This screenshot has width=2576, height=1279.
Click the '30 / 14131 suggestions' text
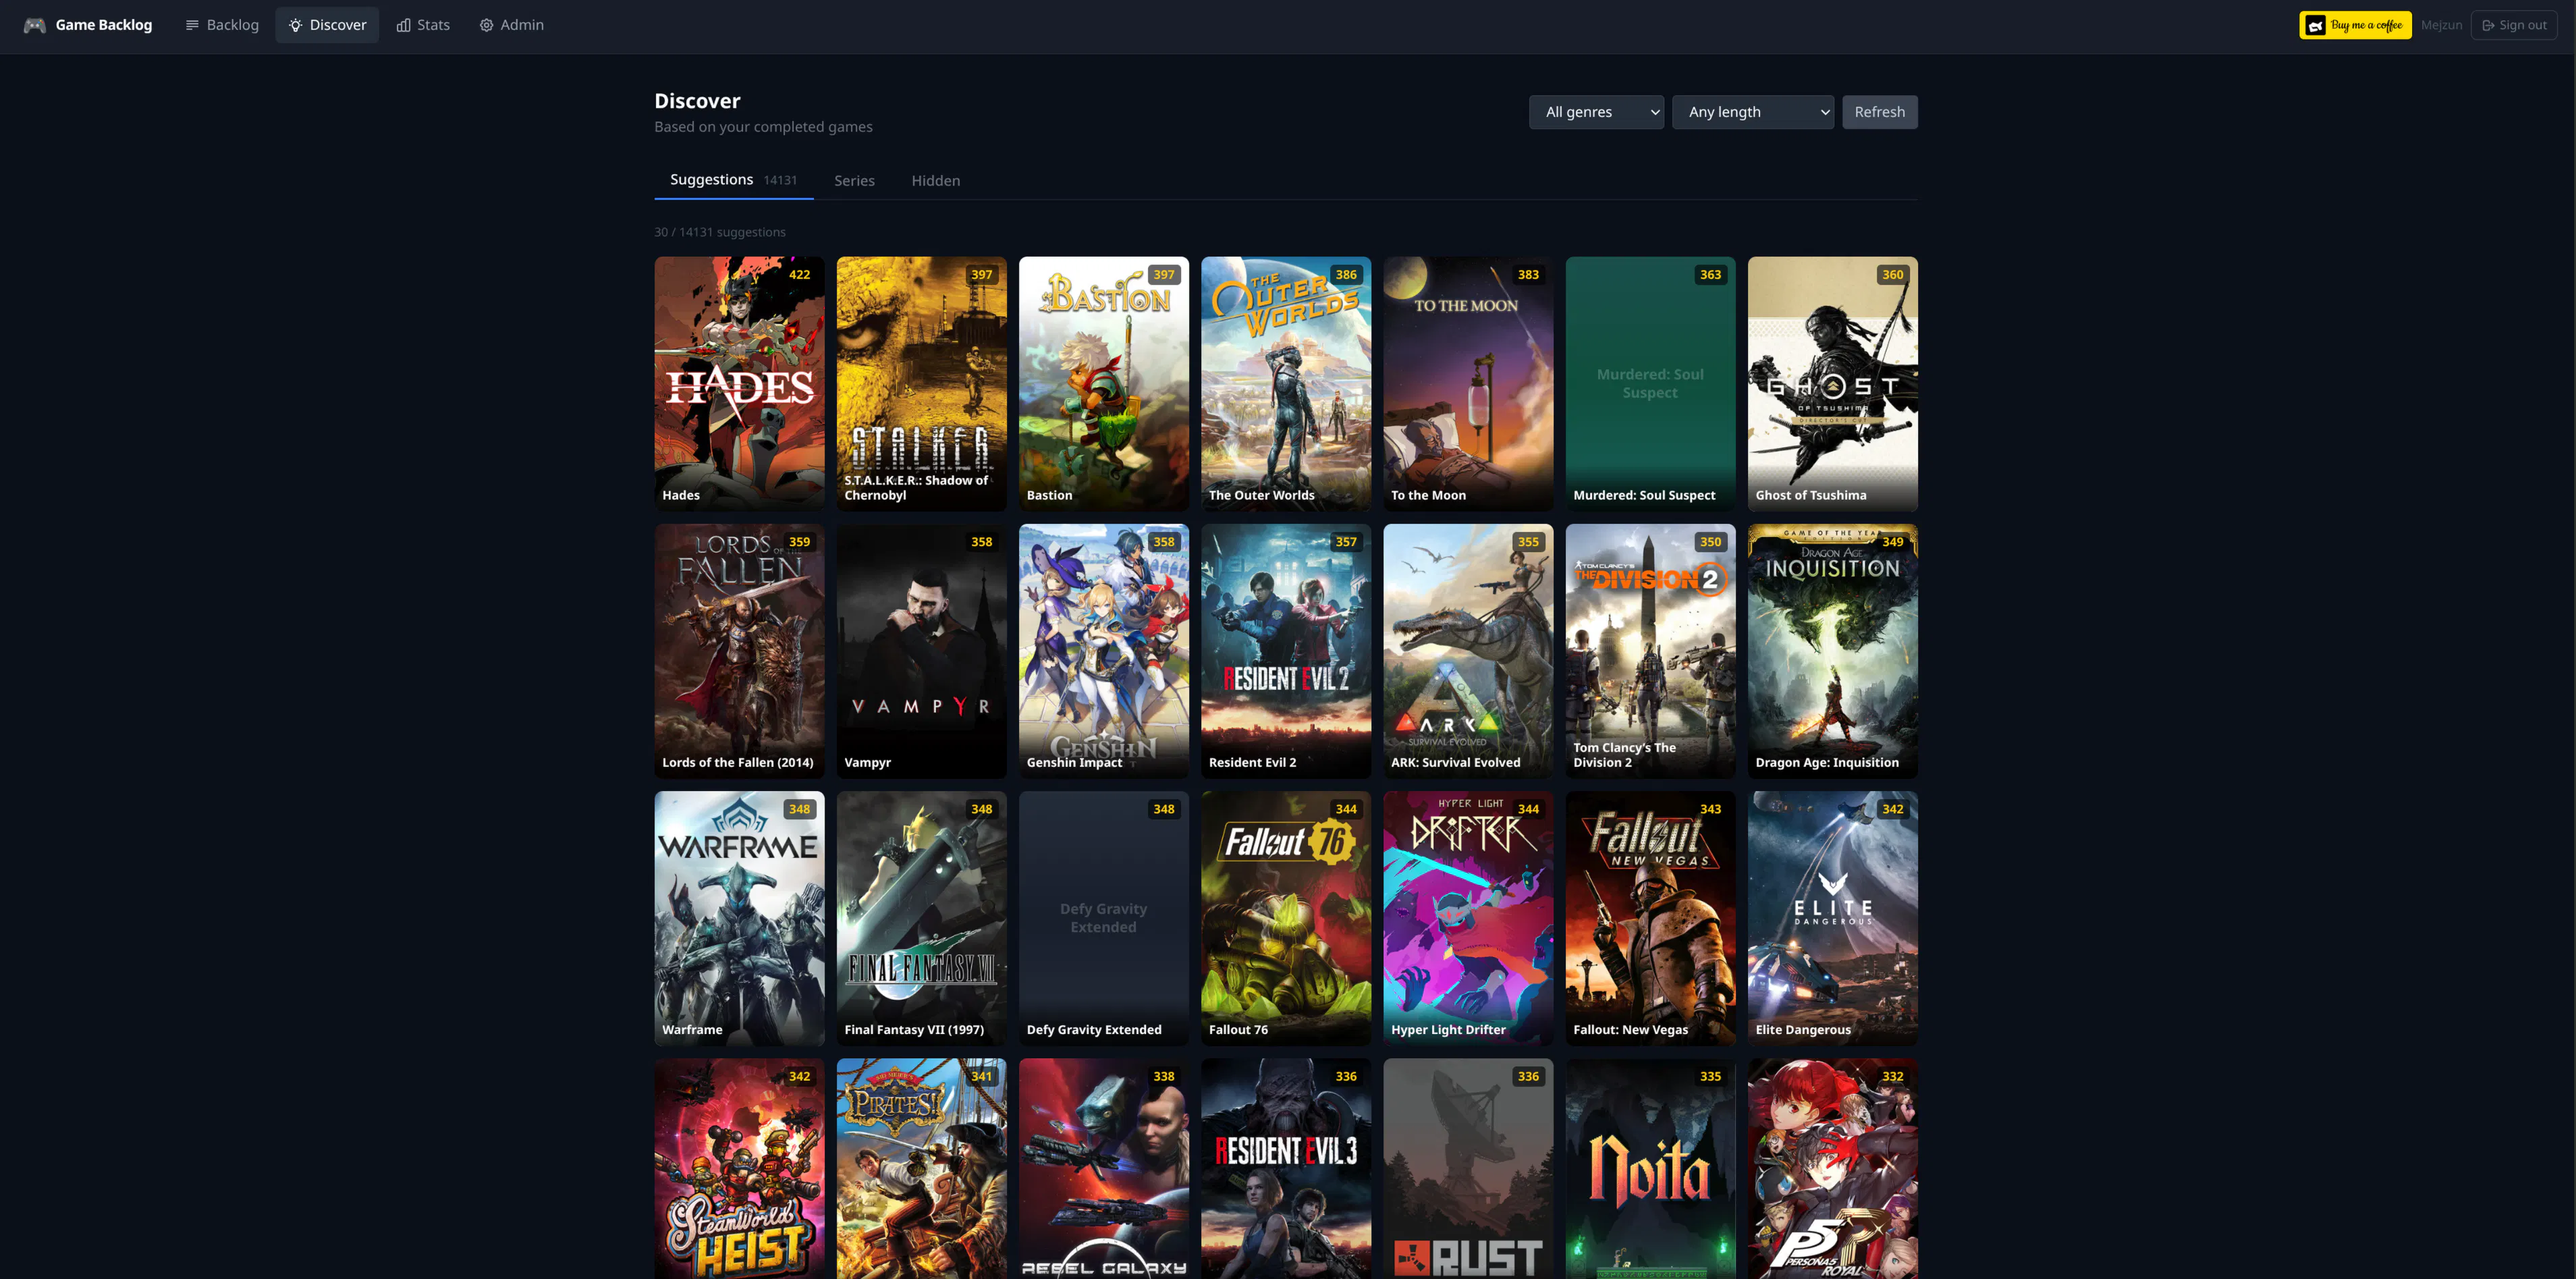point(720,232)
